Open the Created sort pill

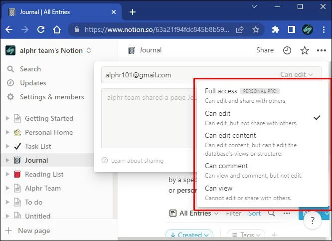[189, 235]
